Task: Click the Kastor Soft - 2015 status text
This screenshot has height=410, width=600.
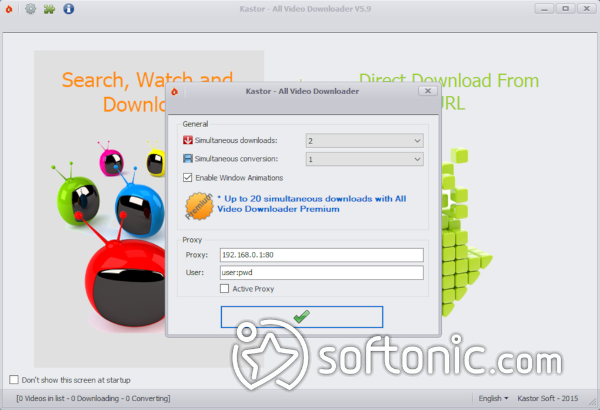Action: [x=548, y=398]
